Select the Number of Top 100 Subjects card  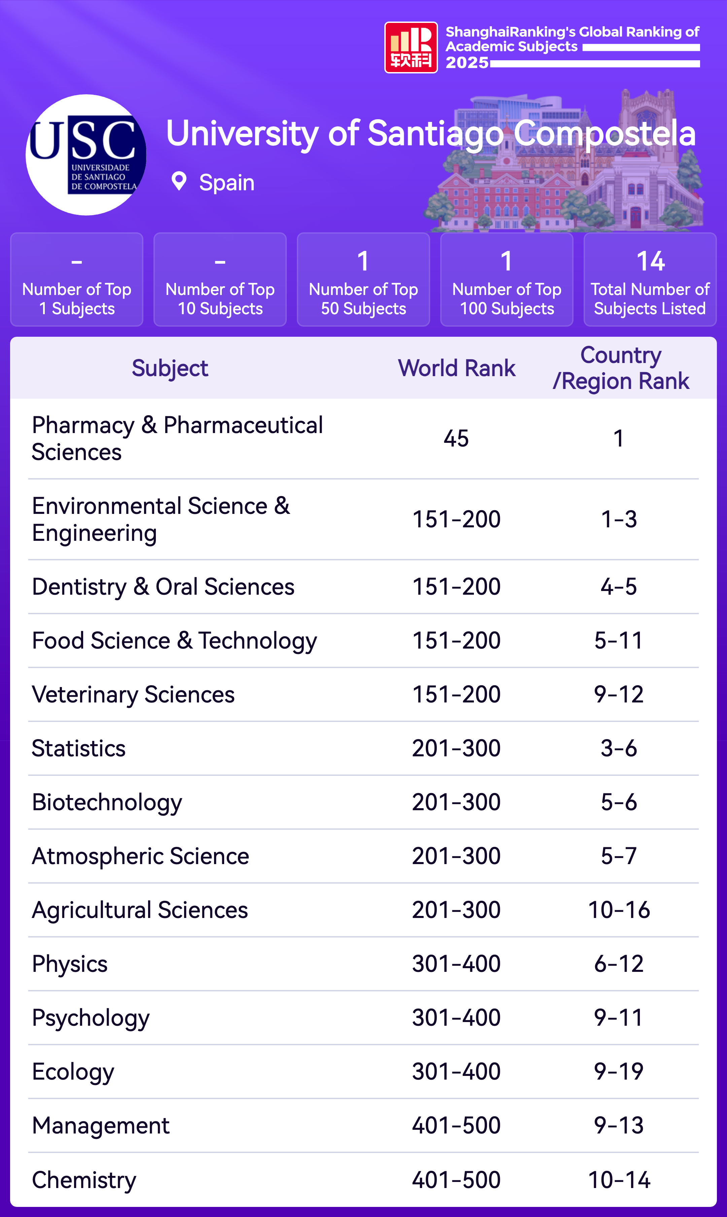(507, 279)
